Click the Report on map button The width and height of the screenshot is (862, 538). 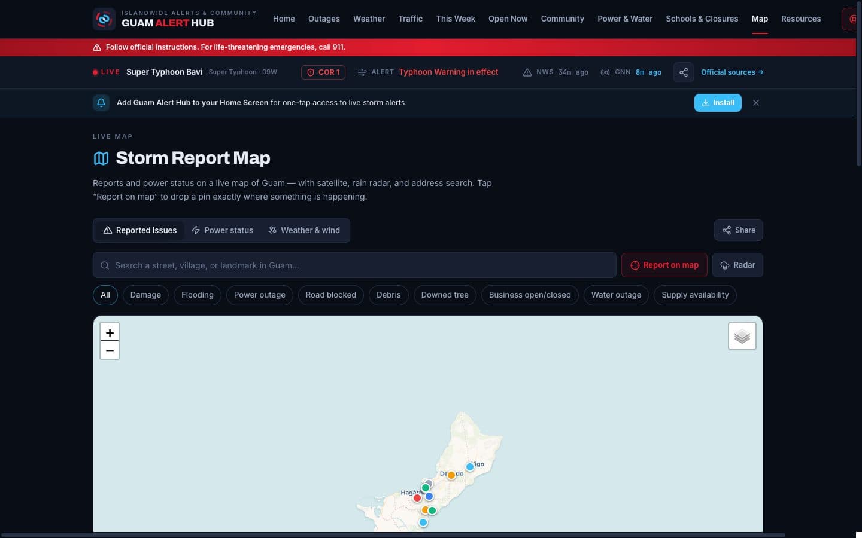pos(664,265)
